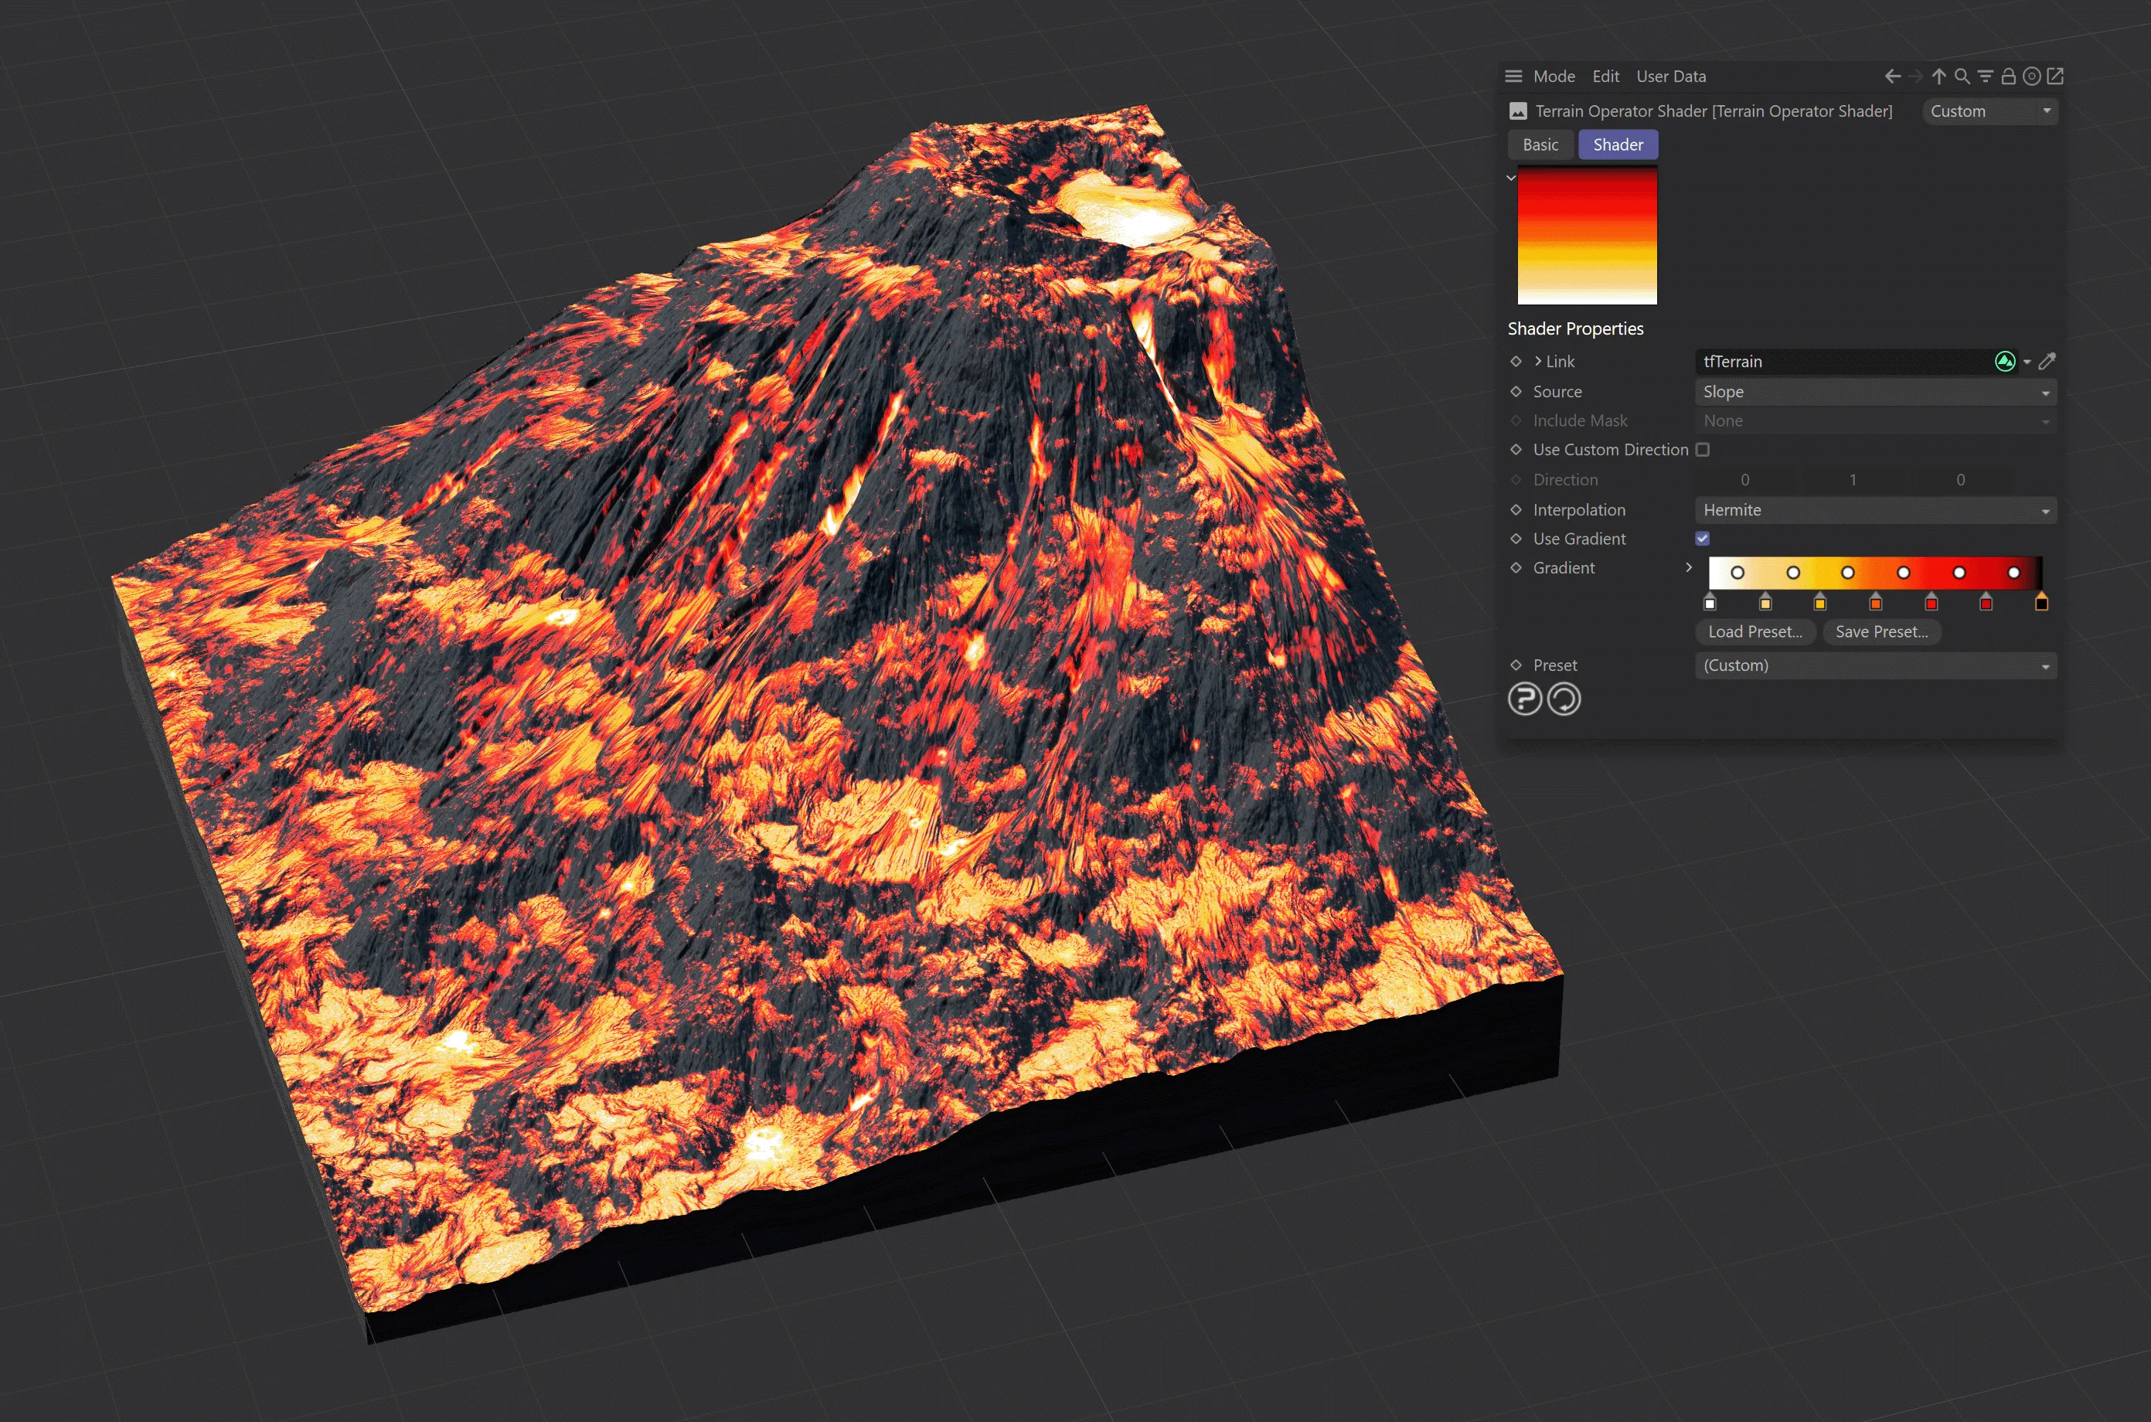Open the help question mark icon

[1524, 699]
